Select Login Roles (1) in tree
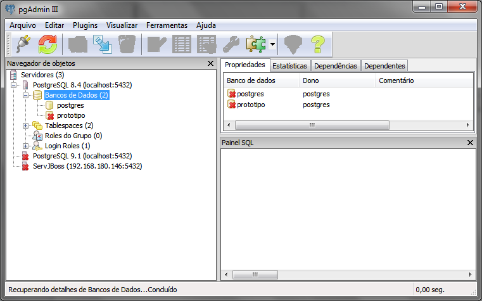The width and height of the screenshot is (482, 301). click(67, 146)
